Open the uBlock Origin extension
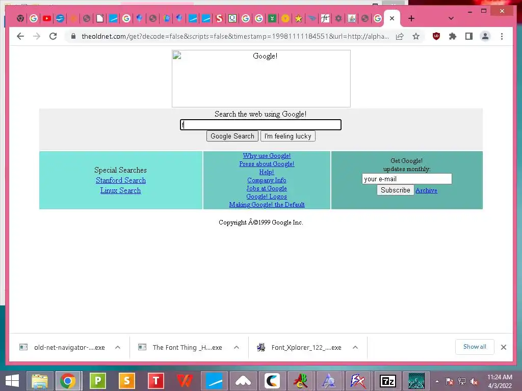 (x=436, y=36)
